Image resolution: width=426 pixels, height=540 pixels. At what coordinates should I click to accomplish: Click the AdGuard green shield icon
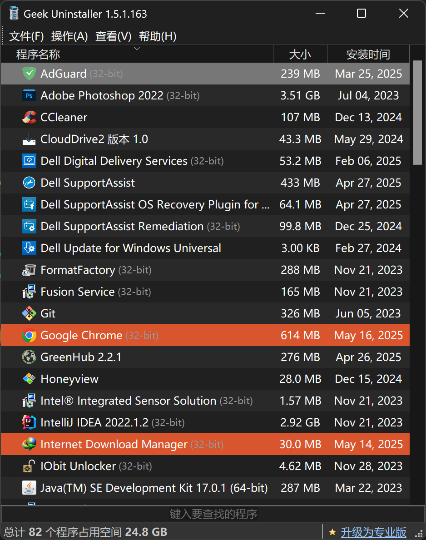(x=29, y=74)
